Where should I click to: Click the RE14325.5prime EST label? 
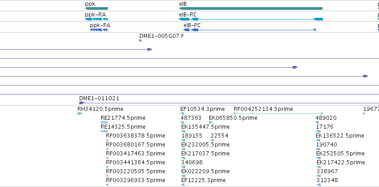click(123, 127)
